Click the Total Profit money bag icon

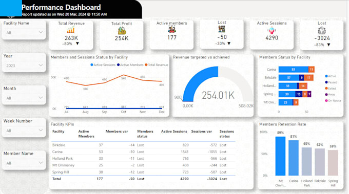[122, 31]
